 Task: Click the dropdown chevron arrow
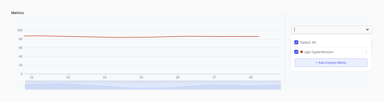[x=367, y=30]
